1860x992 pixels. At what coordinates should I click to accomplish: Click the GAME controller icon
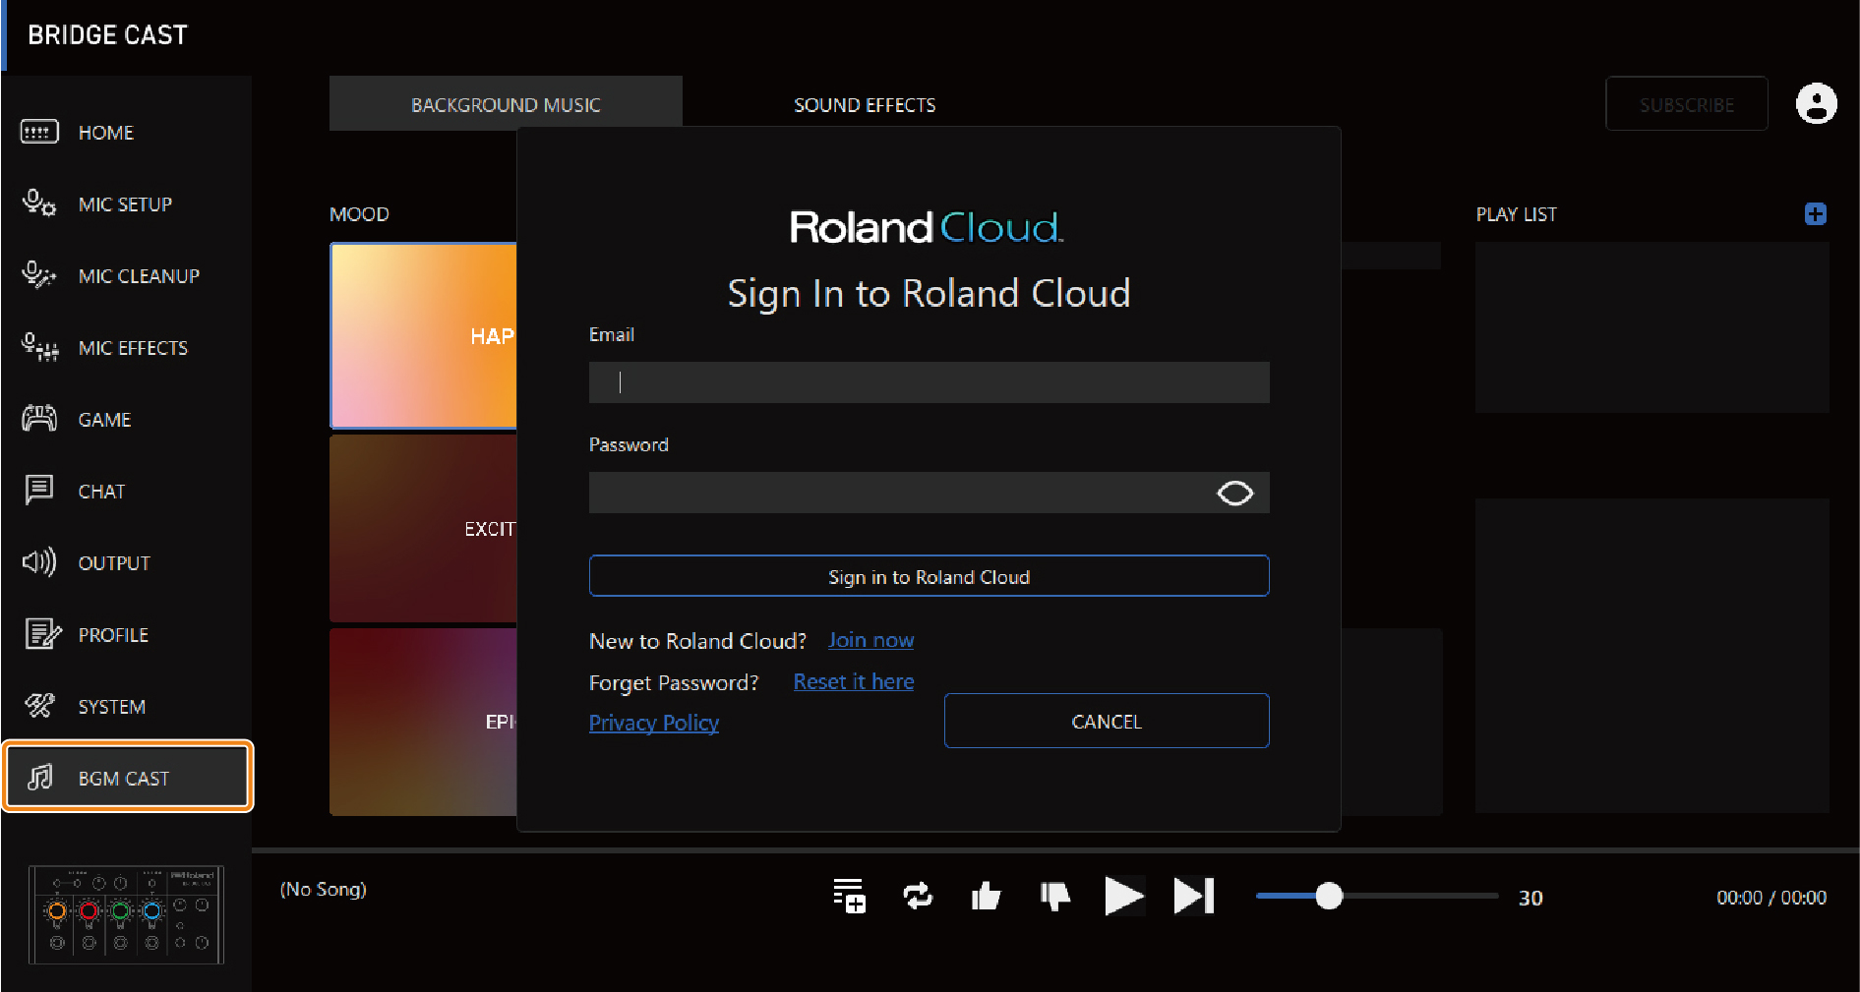click(x=39, y=419)
